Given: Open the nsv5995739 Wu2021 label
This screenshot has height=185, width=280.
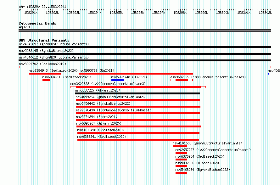Looking at the screenshot, I should (97, 70).
